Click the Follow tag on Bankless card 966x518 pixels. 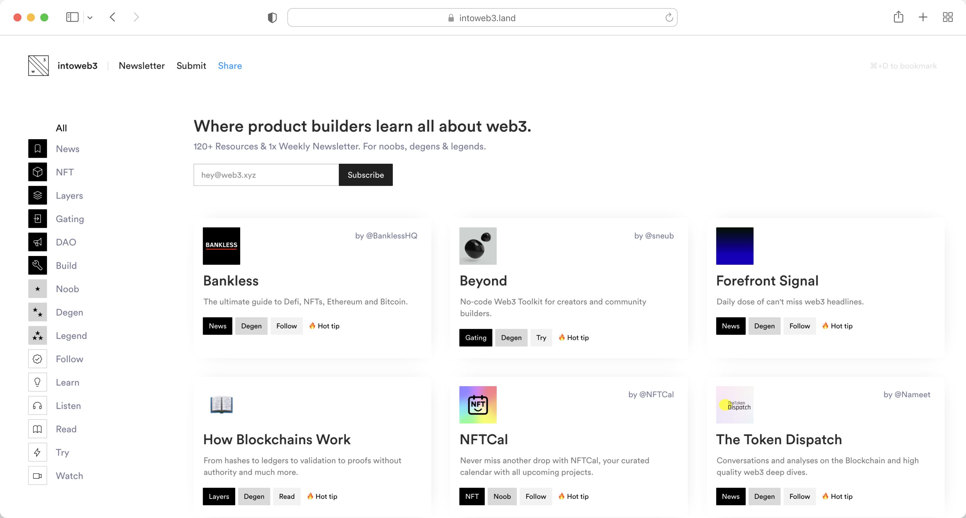click(286, 326)
